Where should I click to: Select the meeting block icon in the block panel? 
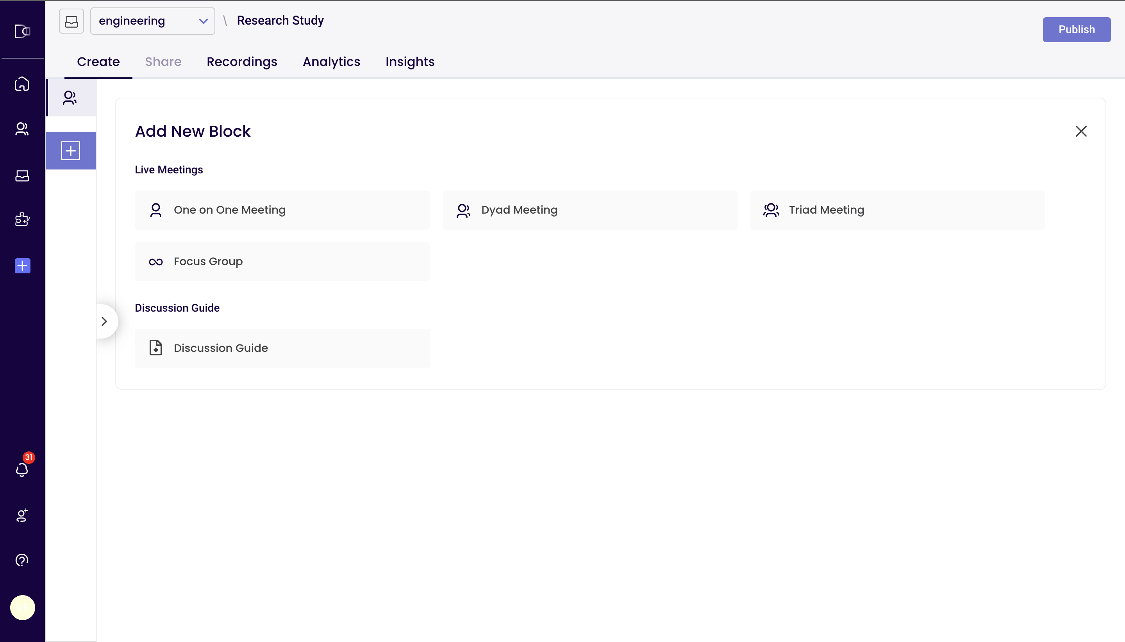[71, 98]
